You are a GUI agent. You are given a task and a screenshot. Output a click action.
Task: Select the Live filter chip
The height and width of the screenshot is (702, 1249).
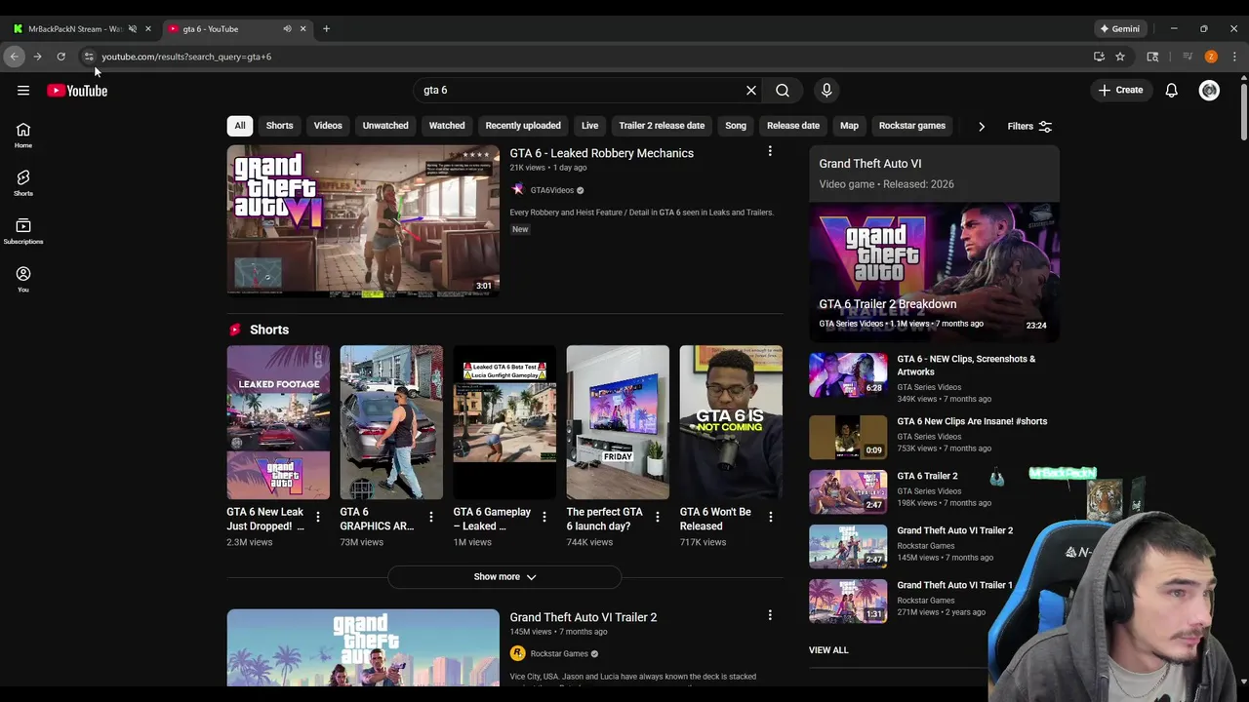(x=589, y=126)
